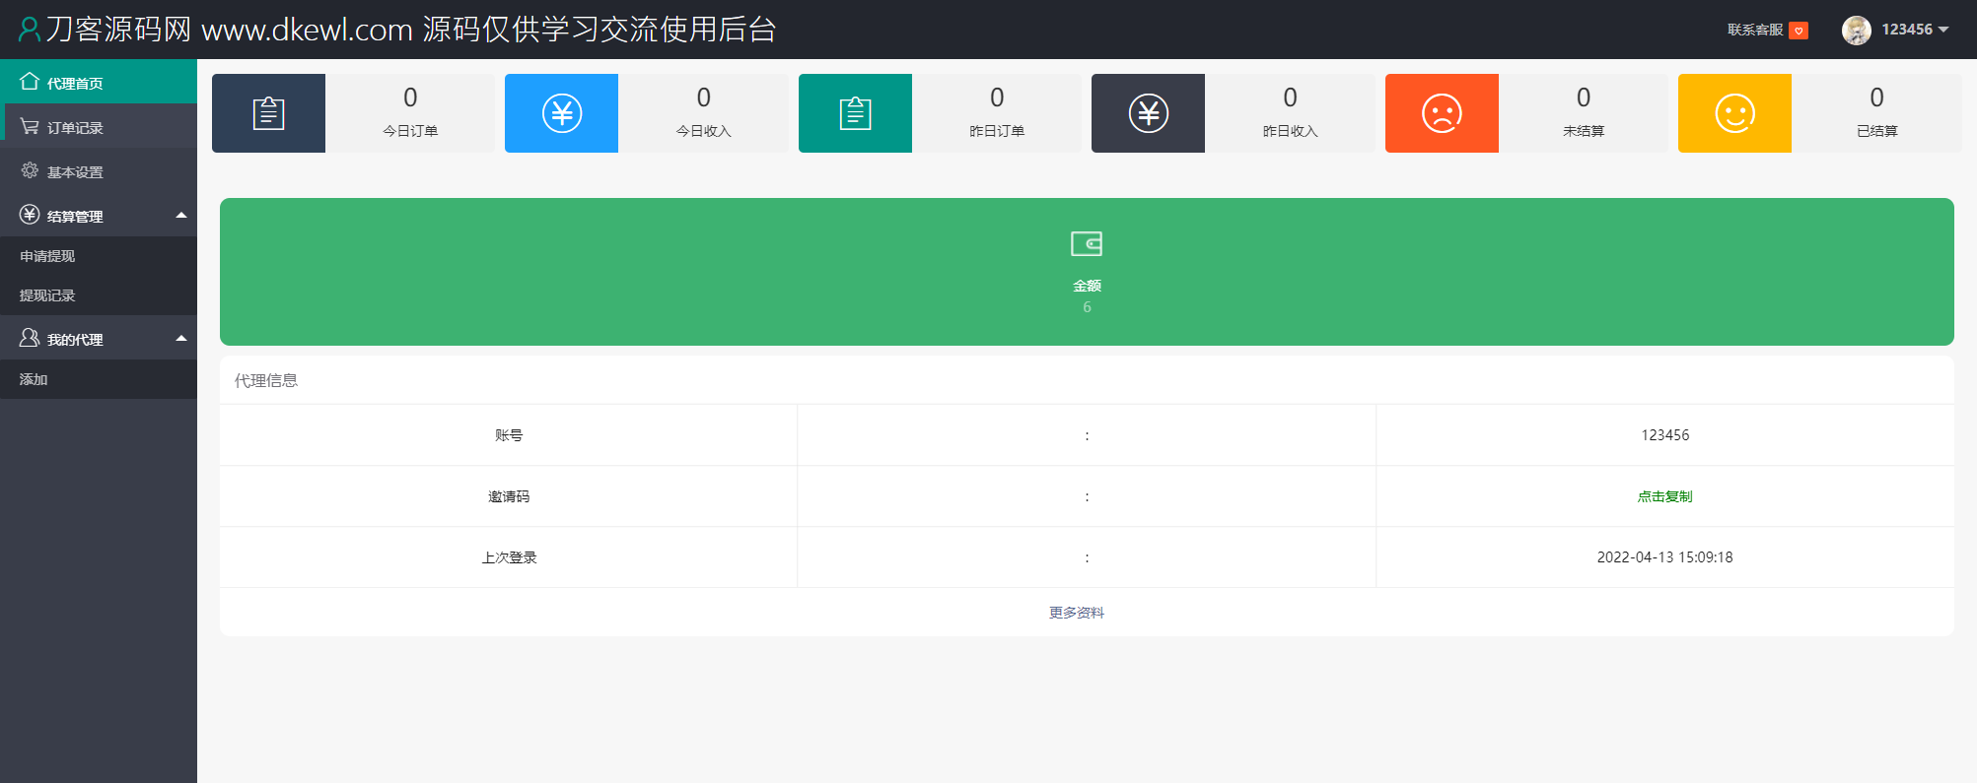The height and width of the screenshot is (783, 1977).
Task: Click the teal clipboard icon for 昨日订单
Action: [855, 113]
